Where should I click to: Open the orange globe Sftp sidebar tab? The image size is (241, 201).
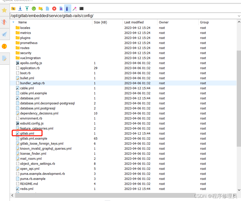[x=4, y=46]
